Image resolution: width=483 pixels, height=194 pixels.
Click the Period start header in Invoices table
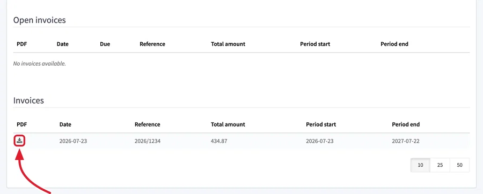click(x=321, y=125)
